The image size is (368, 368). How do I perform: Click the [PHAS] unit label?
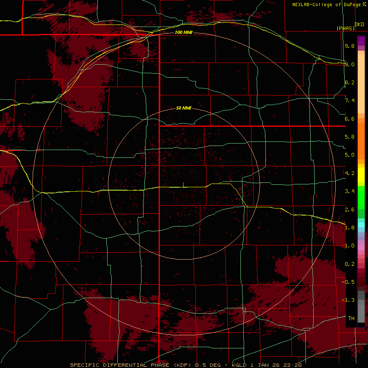(346, 28)
